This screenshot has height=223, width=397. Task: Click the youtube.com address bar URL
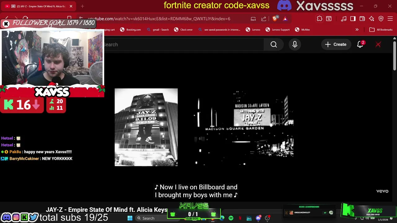pyautogui.click(x=159, y=19)
